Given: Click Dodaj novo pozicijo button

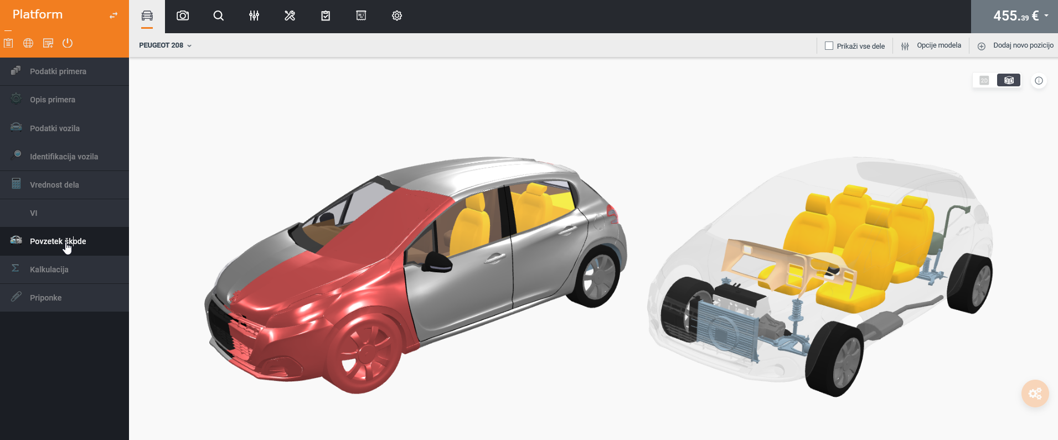Looking at the screenshot, I should [1016, 46].
